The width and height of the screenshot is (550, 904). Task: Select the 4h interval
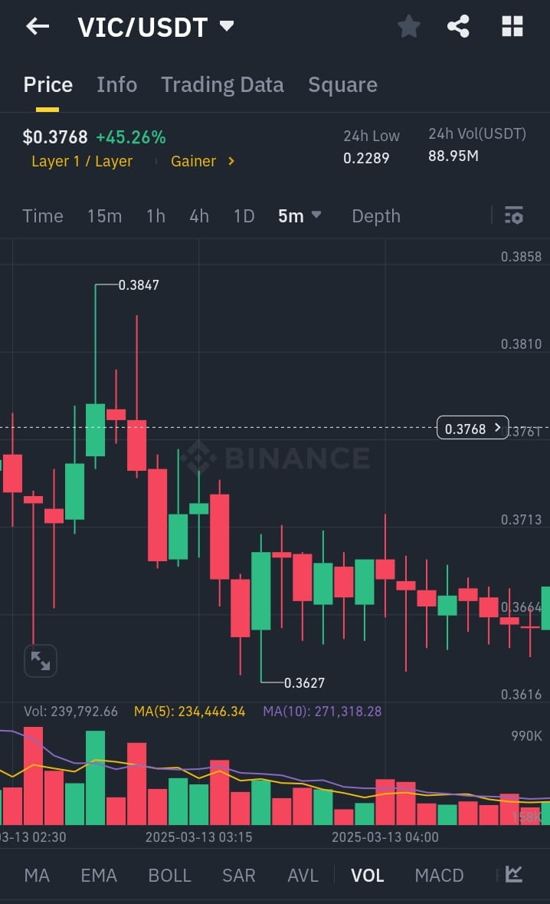pos(199,216)
